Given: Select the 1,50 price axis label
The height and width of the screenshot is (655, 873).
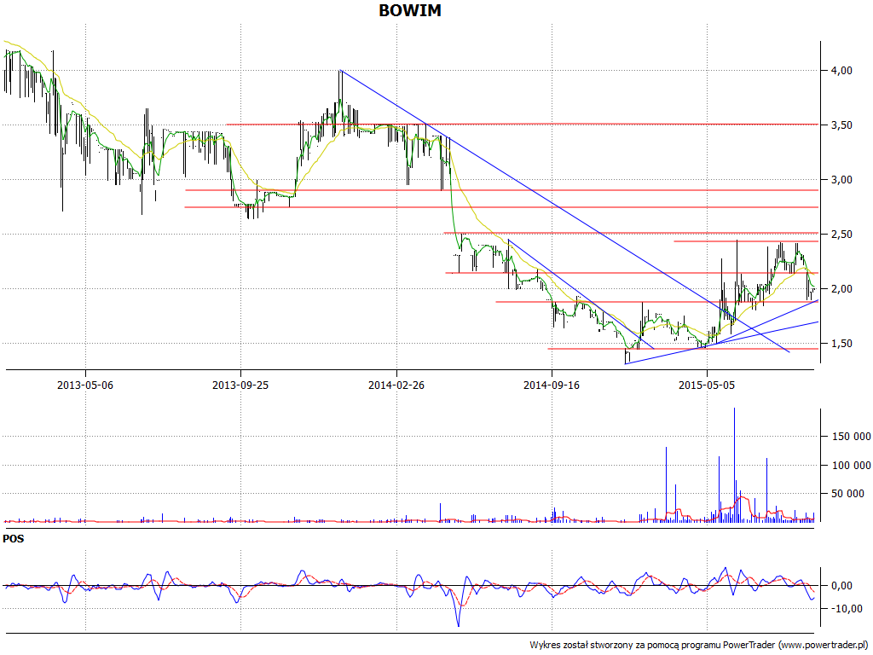Looking at the screenshot, I should (841, 344).
